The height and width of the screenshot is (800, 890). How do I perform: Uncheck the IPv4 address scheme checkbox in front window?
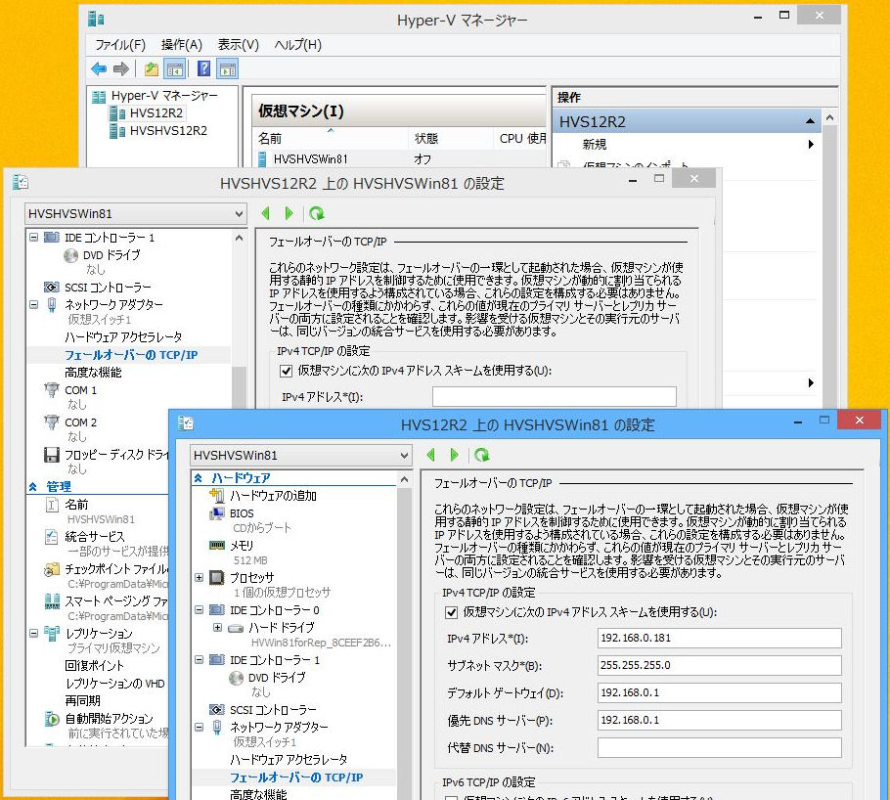tap(451, 612)
